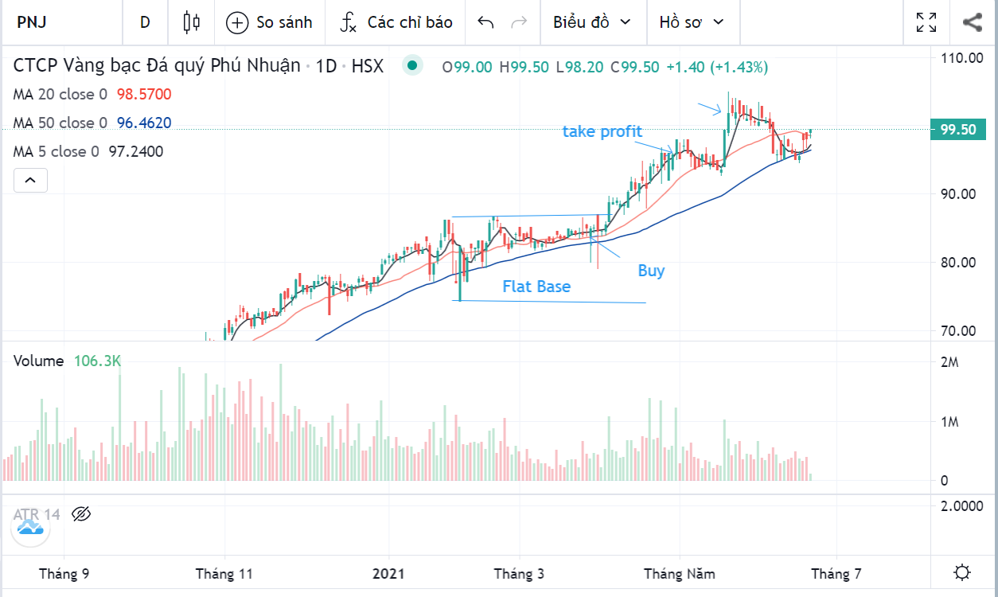Click the ATR 14 indicator label
998x597 pixels.
(x=37, y=514)
